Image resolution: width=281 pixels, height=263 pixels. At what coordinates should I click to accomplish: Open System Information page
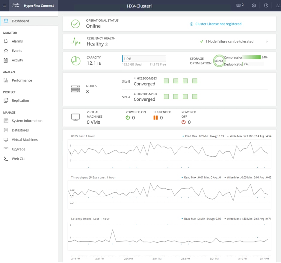[x=27, y=121]
